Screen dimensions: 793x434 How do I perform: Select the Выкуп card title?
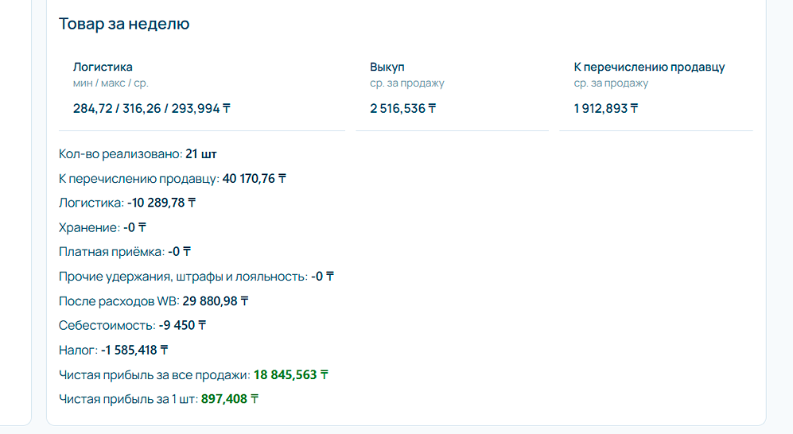tap(387, 68)
